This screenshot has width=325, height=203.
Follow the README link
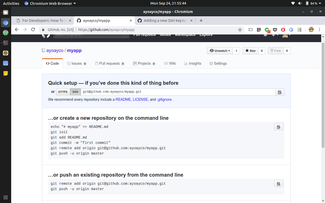pos(123,99)
